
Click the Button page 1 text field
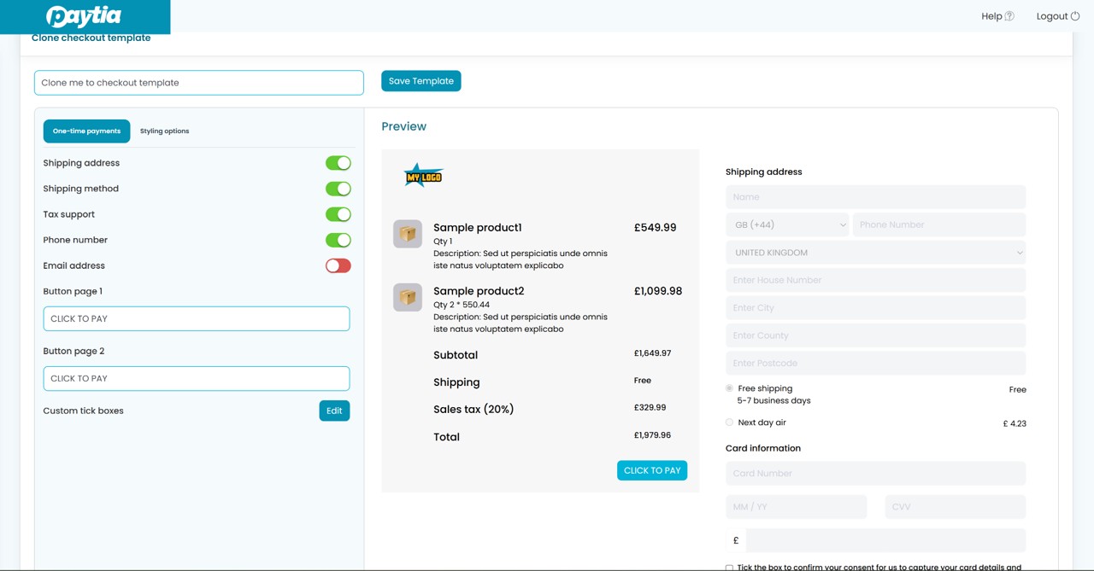[x=197, y=318]
